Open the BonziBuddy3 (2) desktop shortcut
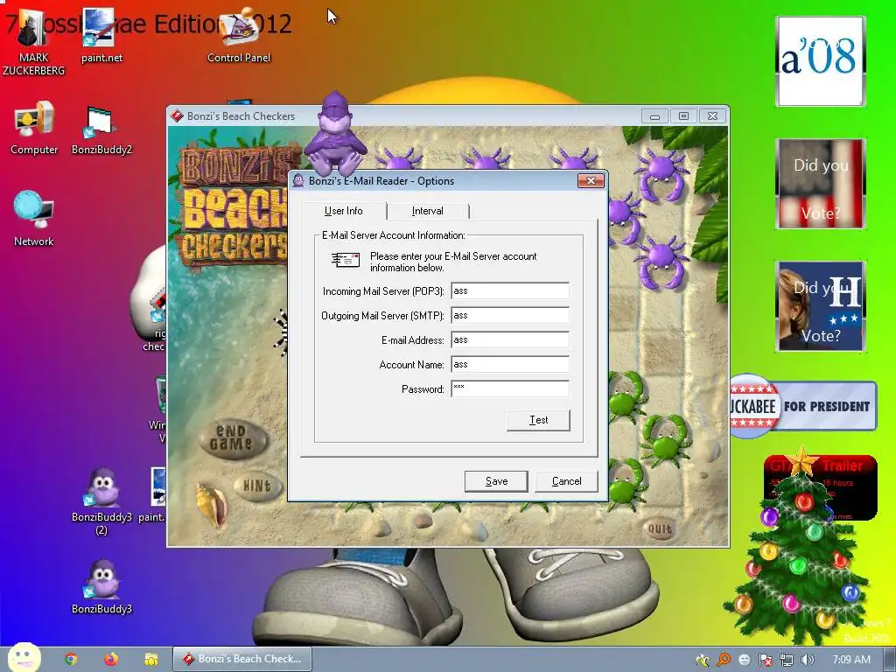The height and width of the screenshot is (672, 896). (101, 501)
